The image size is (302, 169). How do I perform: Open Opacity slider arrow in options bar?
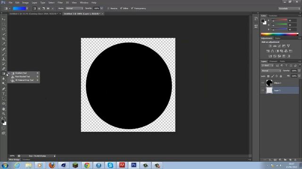click(x=101, y=8)
